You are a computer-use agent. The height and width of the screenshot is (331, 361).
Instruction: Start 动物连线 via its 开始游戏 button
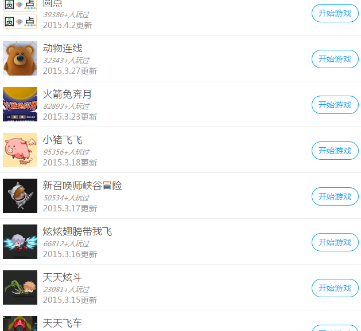[335, 59]
